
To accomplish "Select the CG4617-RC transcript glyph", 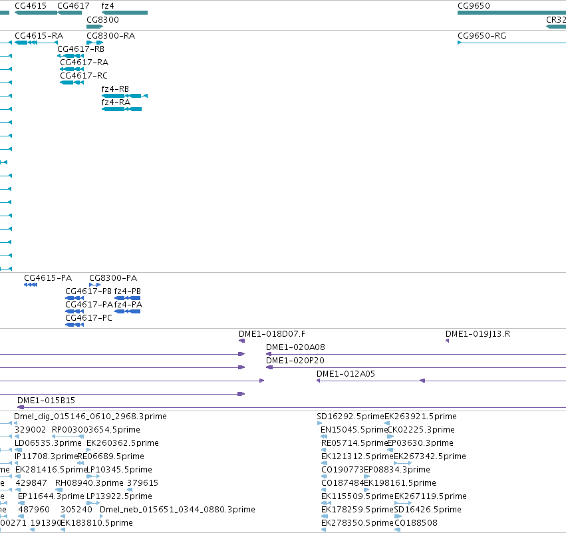I will point(72,83).
